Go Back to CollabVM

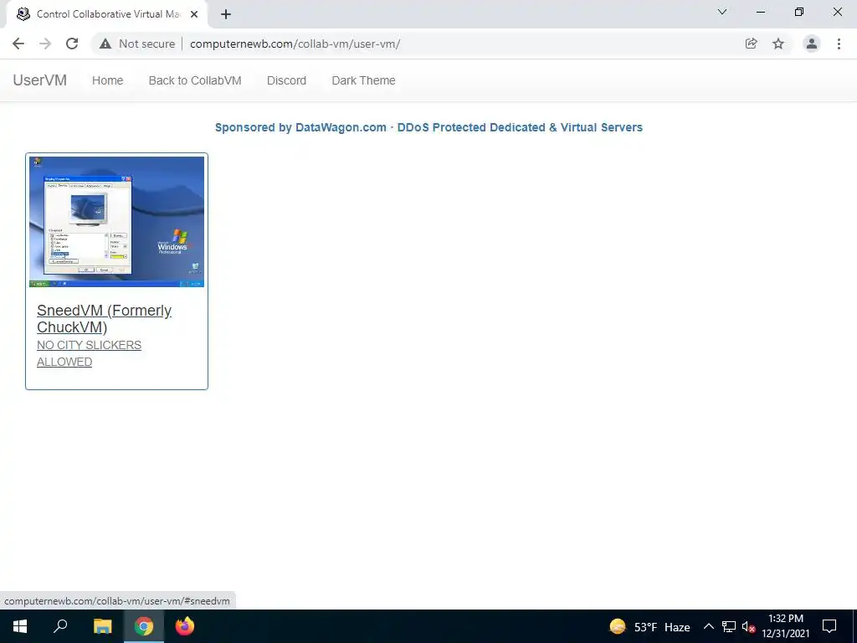(x=195, y=80)
